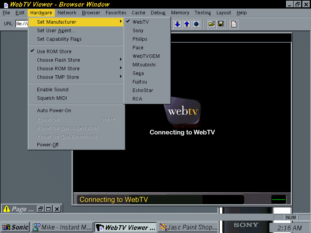Click the floppy disk save icon
Viewport: 311px width, 233px height.
[221, 24]
